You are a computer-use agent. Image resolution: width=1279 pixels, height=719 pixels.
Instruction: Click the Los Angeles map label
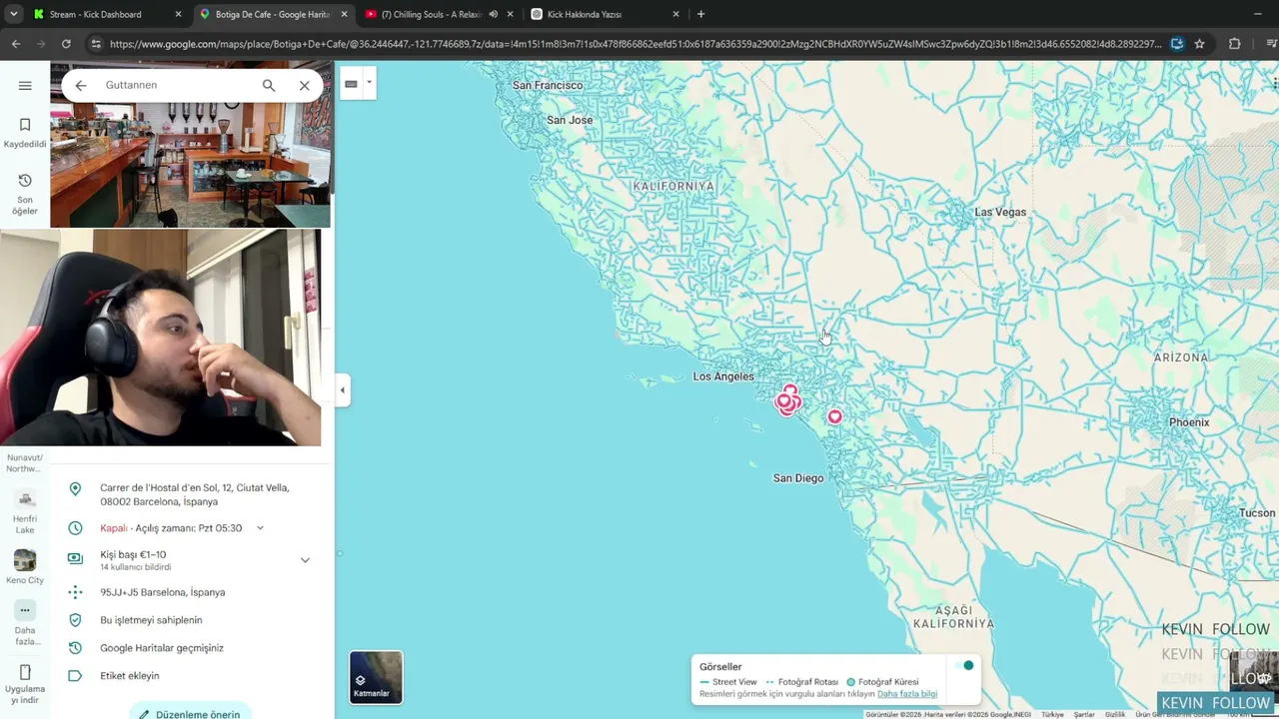(x=723, y=376)
